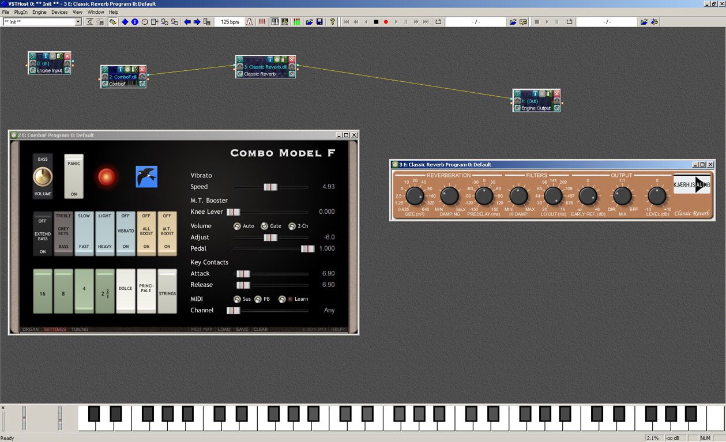
Task: Click the red exclamation marks panic icon
Action: (x=262, y=22)
